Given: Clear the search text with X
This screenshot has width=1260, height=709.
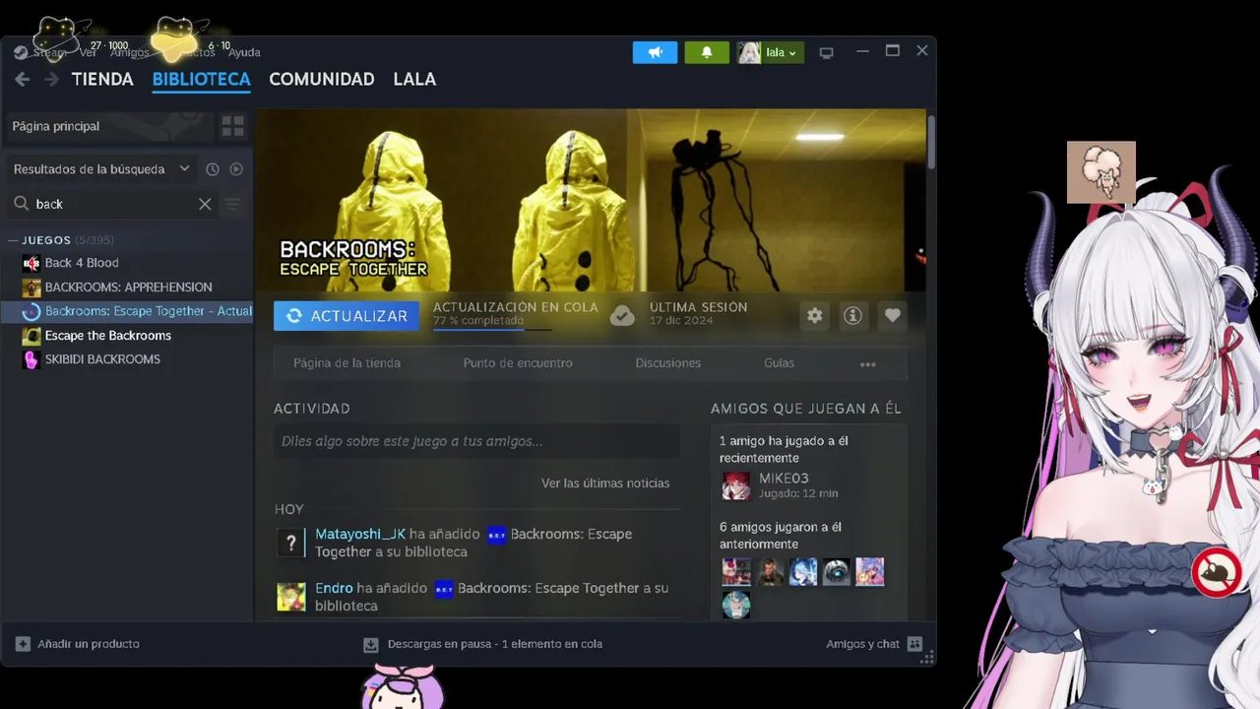Looking at the screenshot, I should [205, 204].
